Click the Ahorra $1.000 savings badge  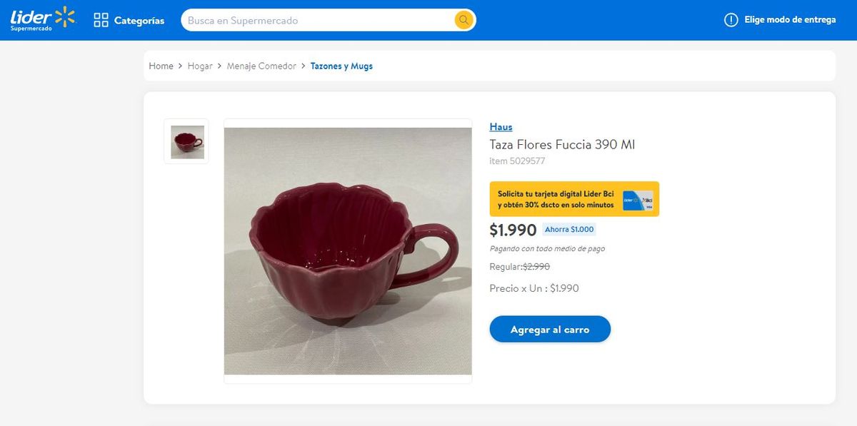[569, 230]
